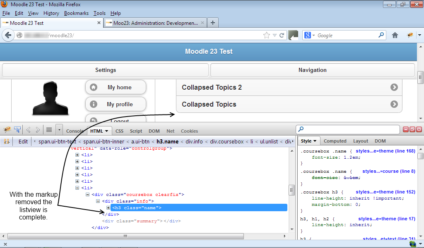Open the Style side panel dropdown
This screenshot has height=248, width=424.
315,141
